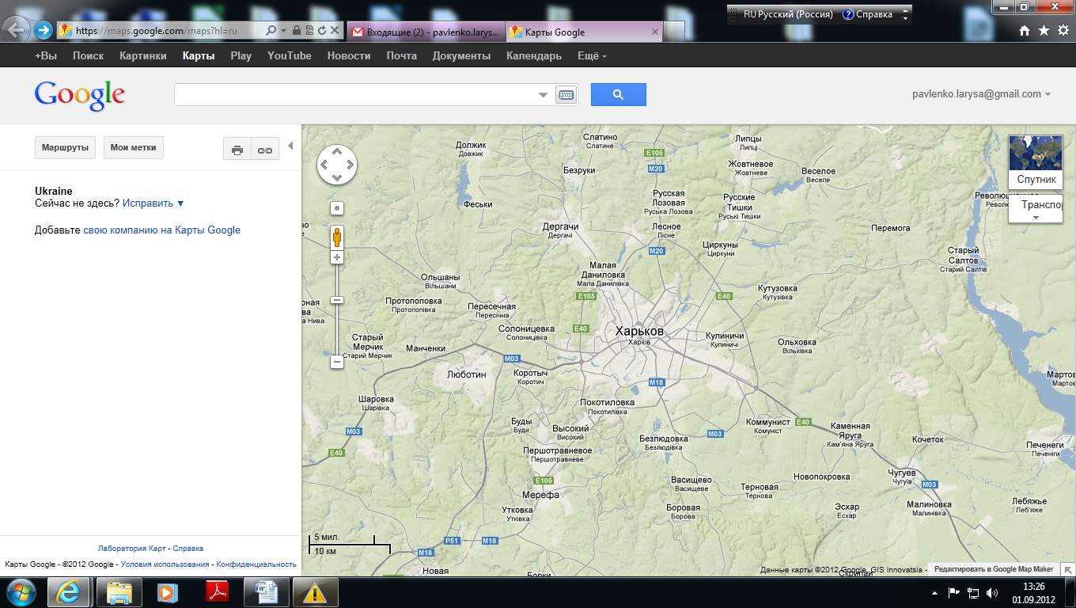Open Документы in the Google bar
Viewport: 1076px width, 608px height.
[461, 56]
